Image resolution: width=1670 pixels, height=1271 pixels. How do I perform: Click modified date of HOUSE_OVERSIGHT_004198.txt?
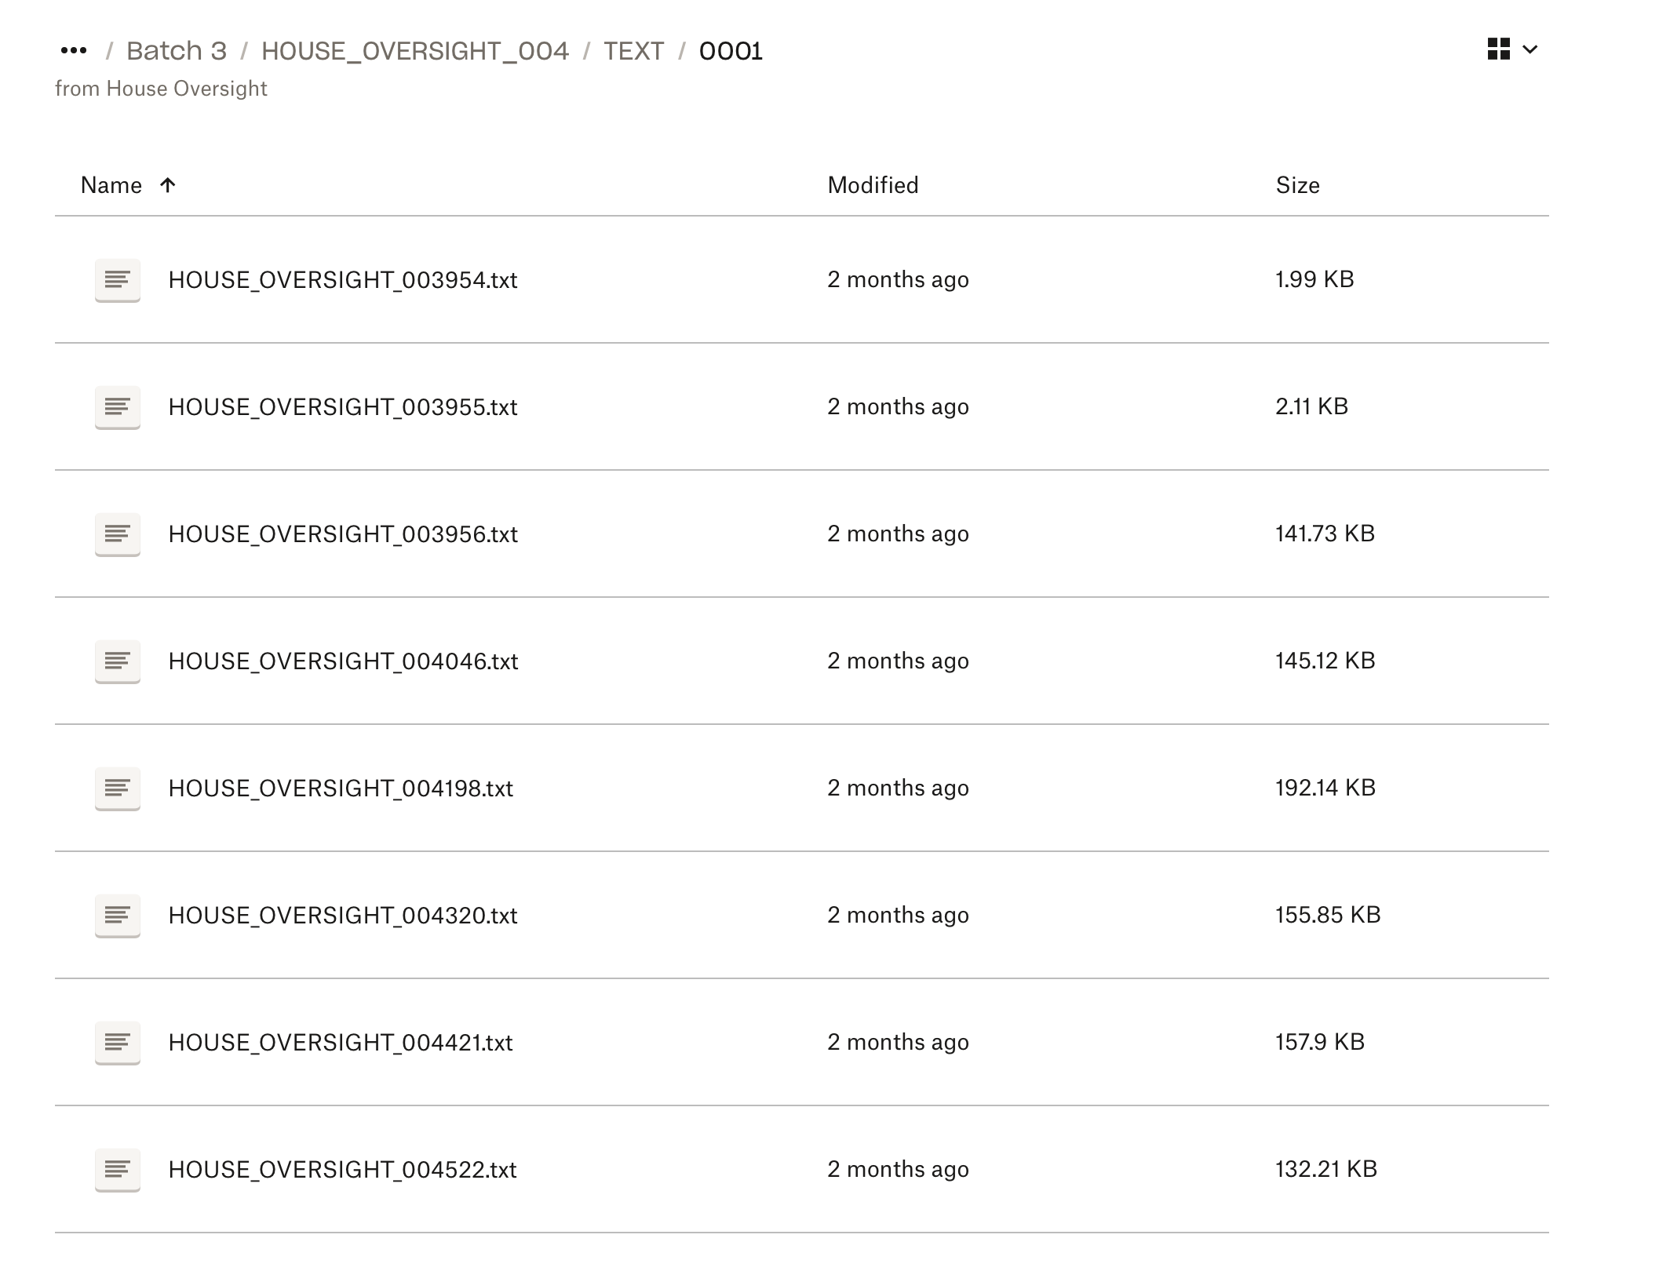click(898, 788)
